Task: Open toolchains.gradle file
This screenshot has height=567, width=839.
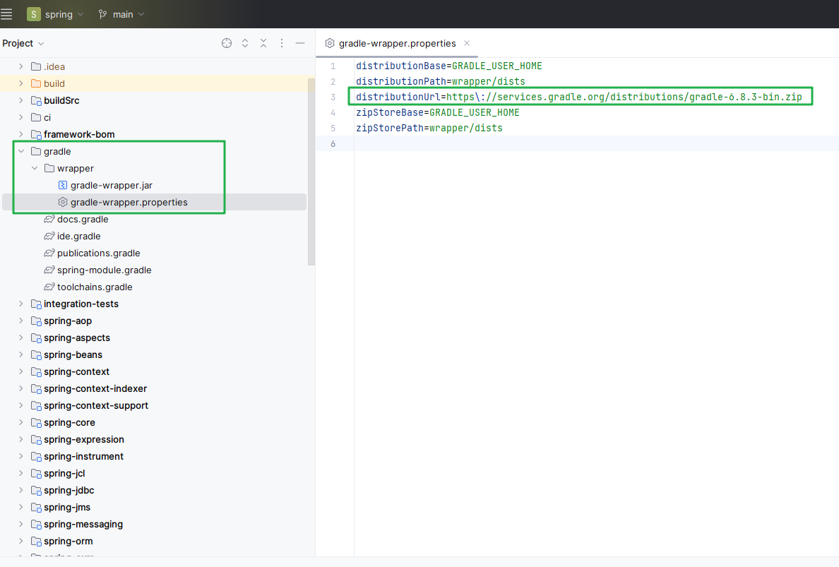Action: (95, 287)
